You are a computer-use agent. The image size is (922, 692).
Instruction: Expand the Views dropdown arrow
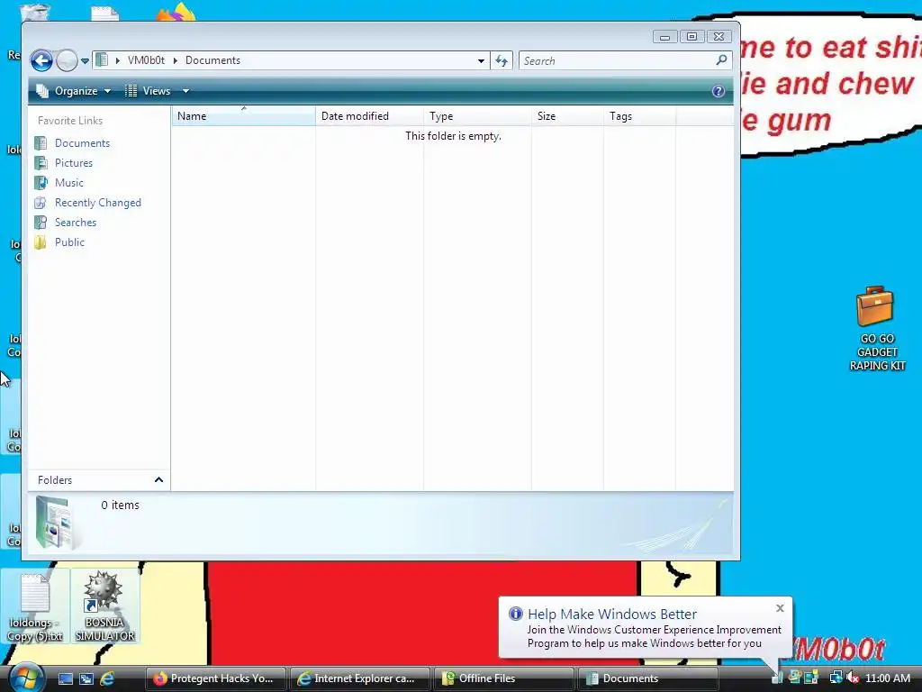185,91
